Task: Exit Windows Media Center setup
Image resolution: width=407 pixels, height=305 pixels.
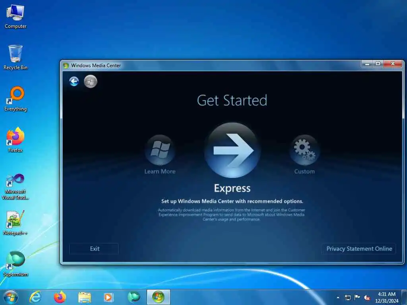Action: point(94,249)
